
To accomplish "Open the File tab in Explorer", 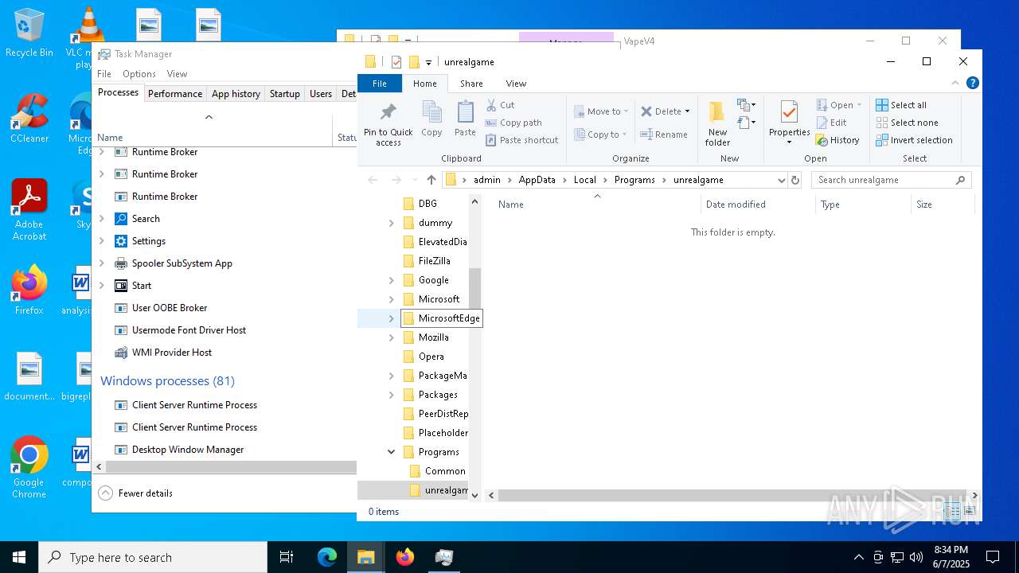I will (x=380, y=84).
